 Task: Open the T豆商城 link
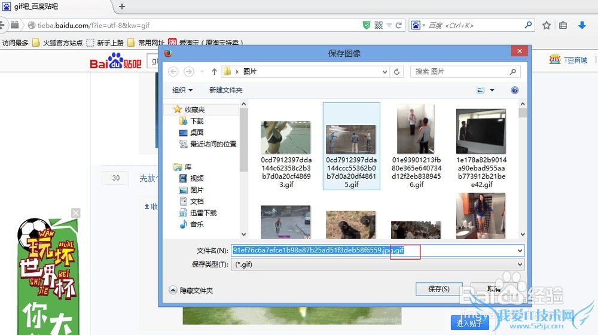pos(568,60)
